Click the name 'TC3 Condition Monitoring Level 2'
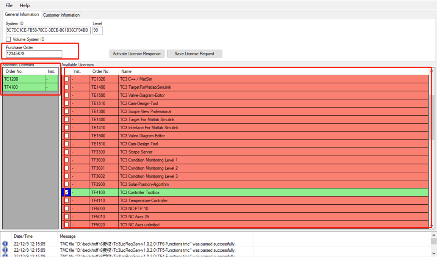The image size is (437, 257). 149,168
